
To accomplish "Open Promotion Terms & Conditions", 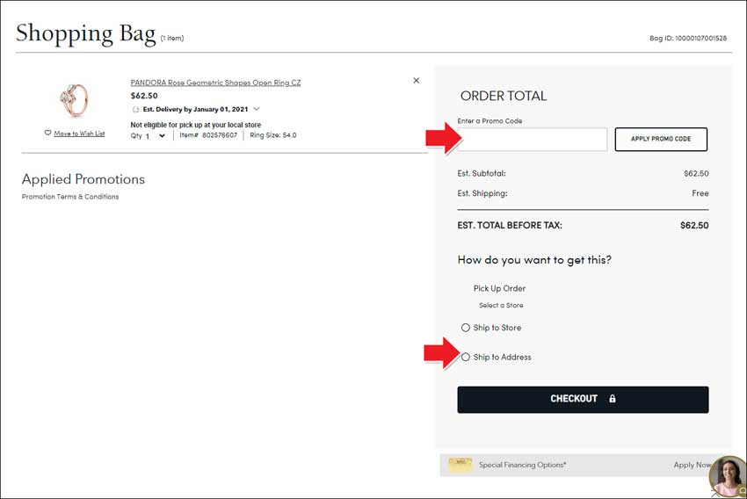I will point(70,197).
